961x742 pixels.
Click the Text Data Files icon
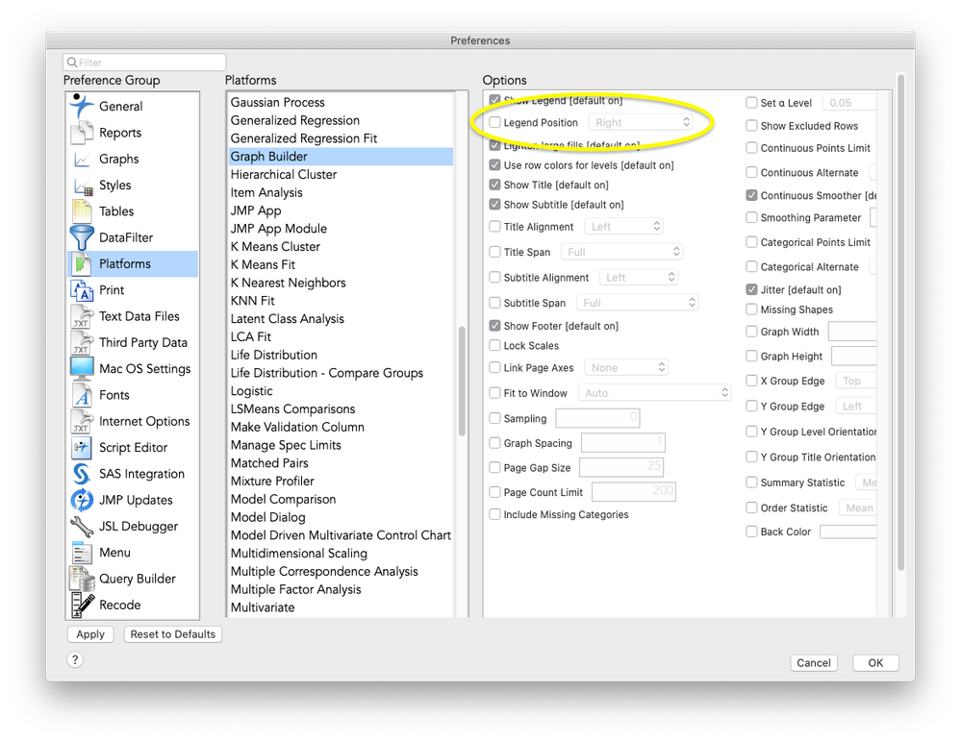click(82, 316)
